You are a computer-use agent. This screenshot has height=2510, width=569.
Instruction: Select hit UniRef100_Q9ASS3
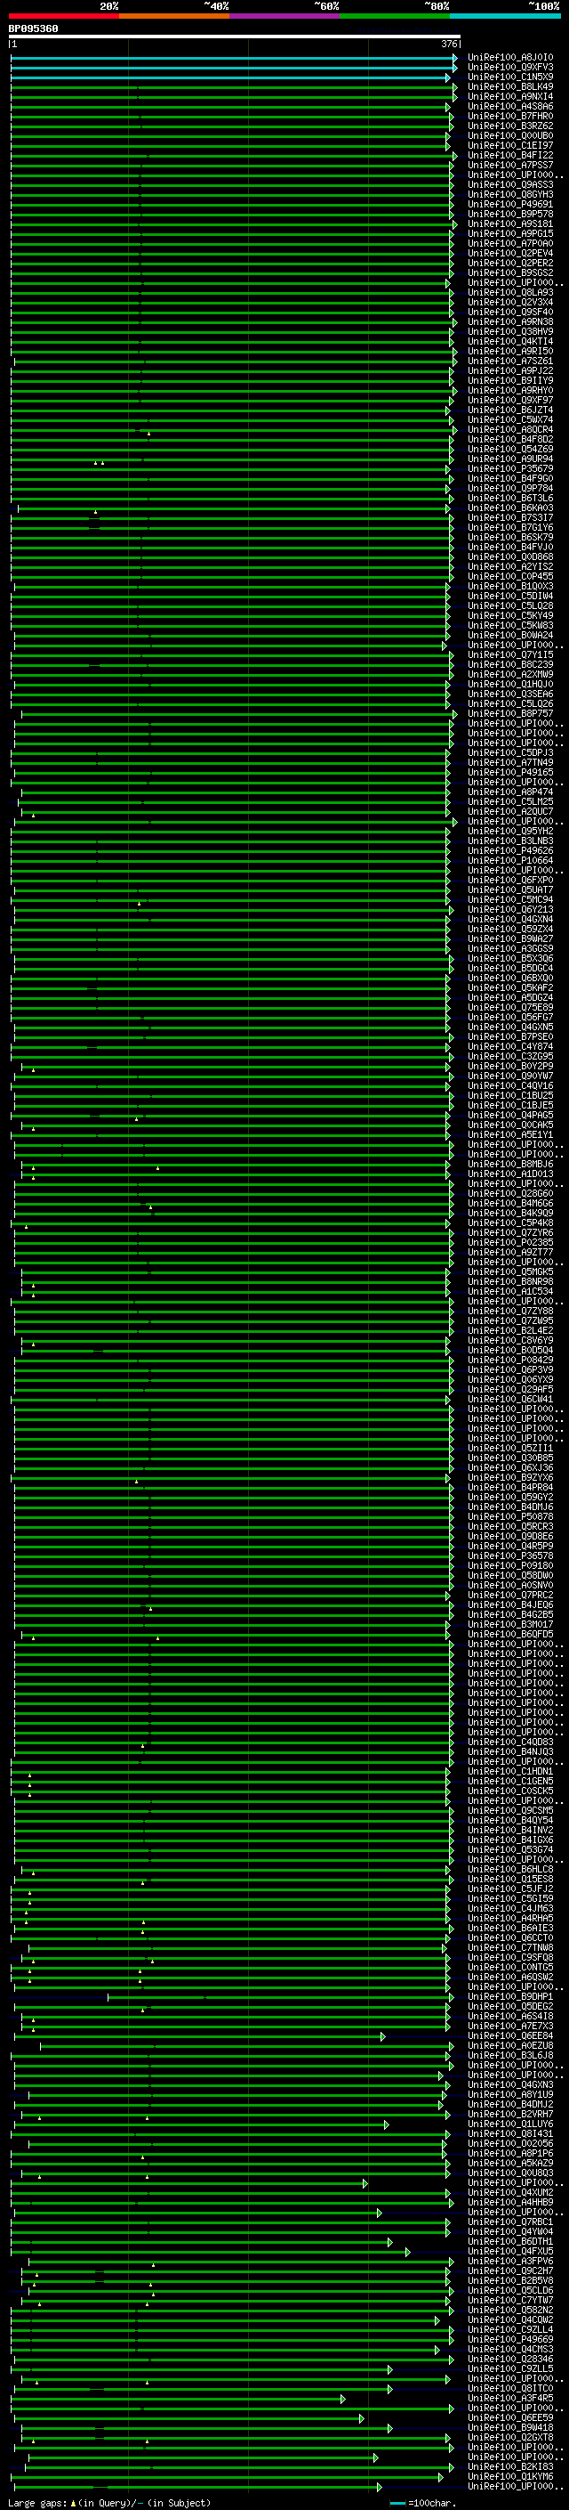[x=509, y=184]
